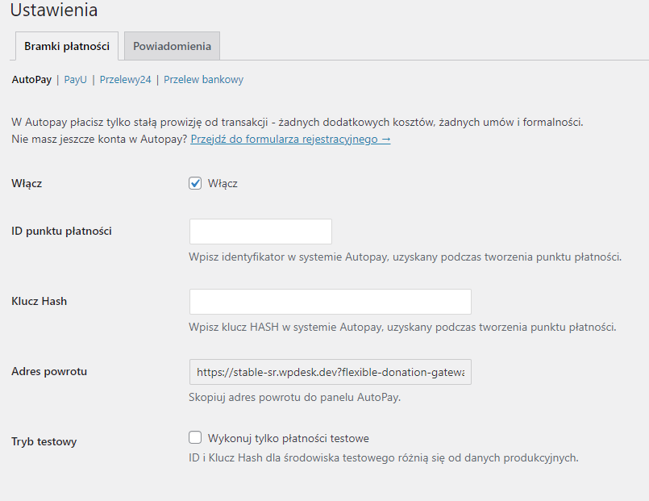Click the 'Wykonuj tylko płatności testowe' checkbox label
The image size is (649, 501).
(x=289, y=438)
